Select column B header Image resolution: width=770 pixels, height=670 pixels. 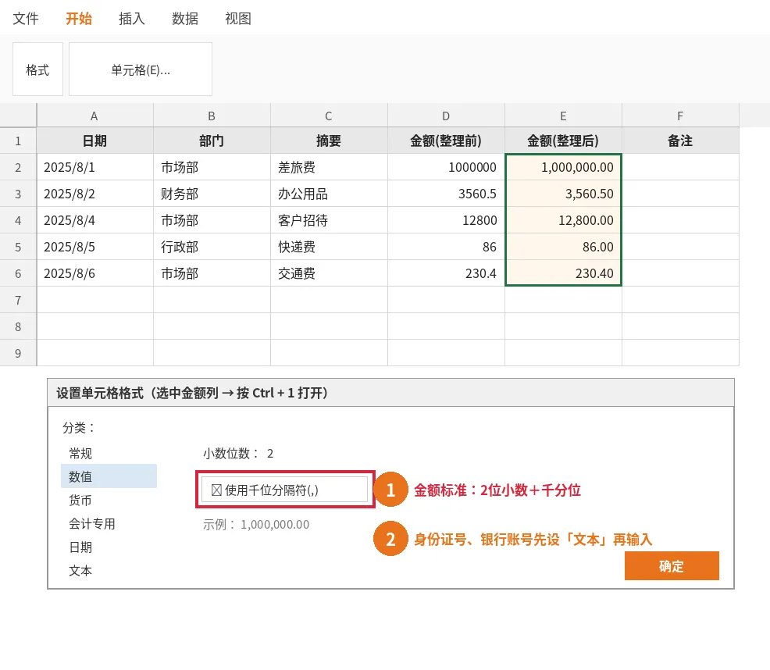pos(212,116)
